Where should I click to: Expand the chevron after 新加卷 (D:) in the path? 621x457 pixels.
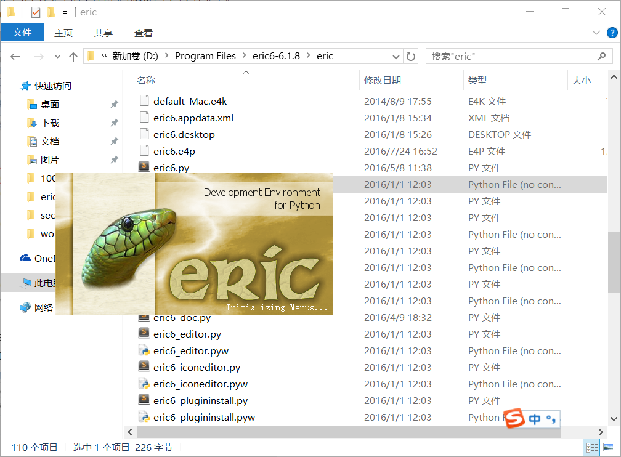click(x=166, y=56)
